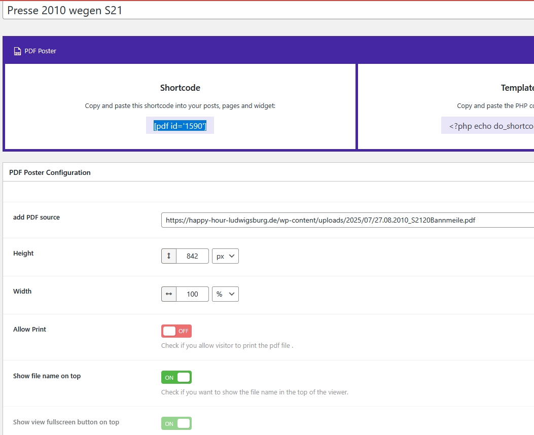This screenshot has height=435, width=534.
Task: Focus the Height value field 842
Action: coord(192,256)
